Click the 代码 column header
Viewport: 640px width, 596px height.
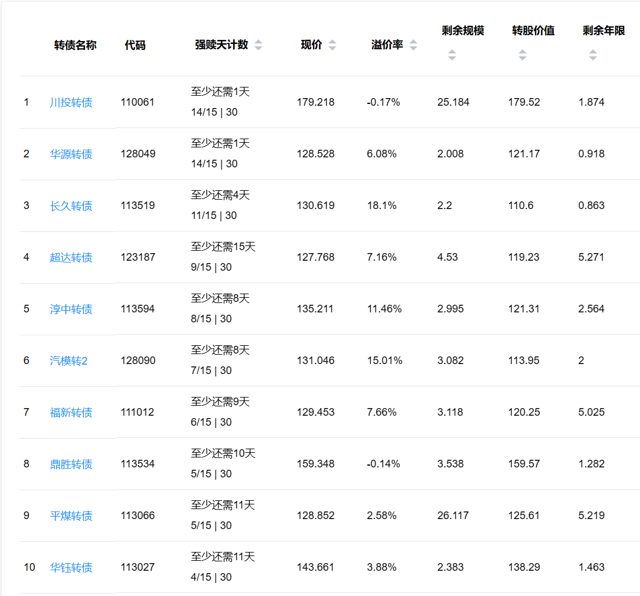click(135, 45)
